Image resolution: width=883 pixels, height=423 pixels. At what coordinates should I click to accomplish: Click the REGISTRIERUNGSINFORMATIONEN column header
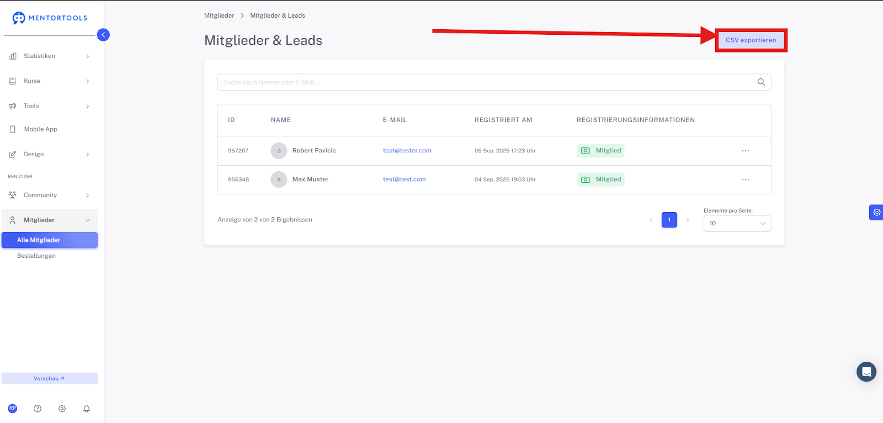(x=636, y=120)
